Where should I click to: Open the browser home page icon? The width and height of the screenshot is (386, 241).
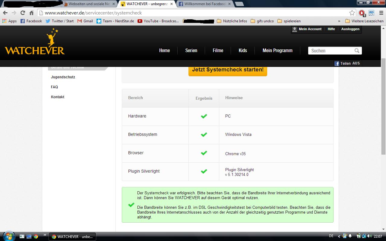tap(31, 13)
